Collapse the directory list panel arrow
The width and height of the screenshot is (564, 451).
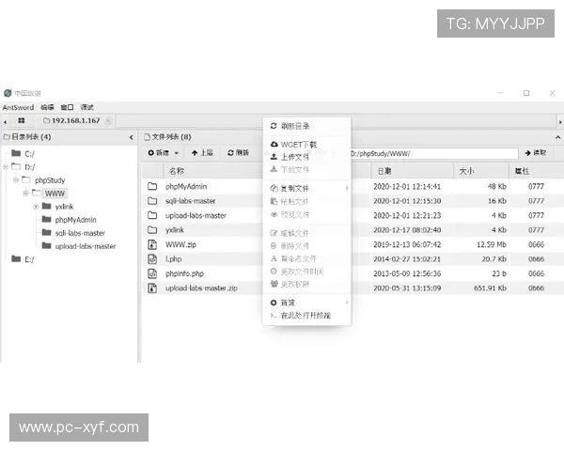(132, 137)
